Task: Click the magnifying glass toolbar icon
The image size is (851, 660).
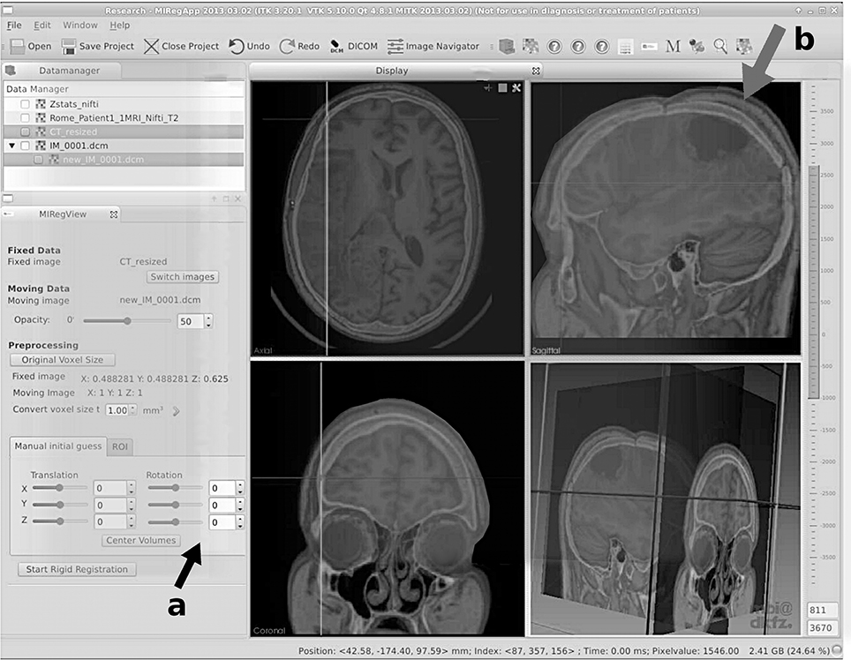Action: (720, 46)
